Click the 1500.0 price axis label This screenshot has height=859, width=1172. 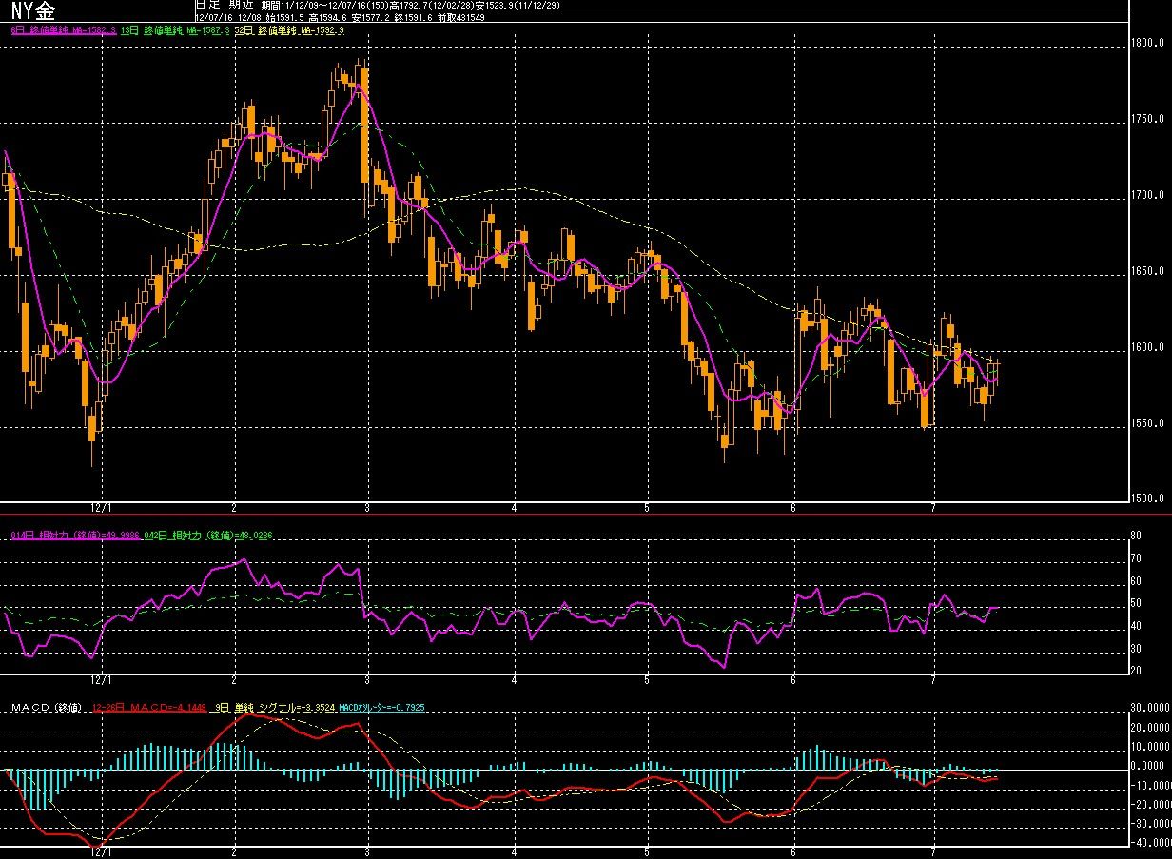(1147, 498)
